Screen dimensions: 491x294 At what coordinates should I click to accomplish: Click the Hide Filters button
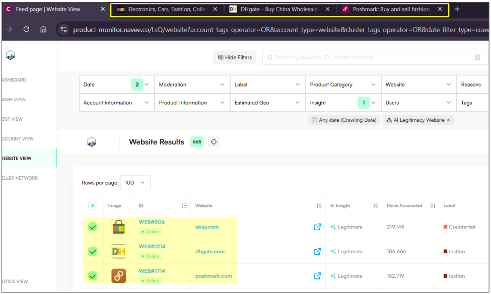click(235, 57)
